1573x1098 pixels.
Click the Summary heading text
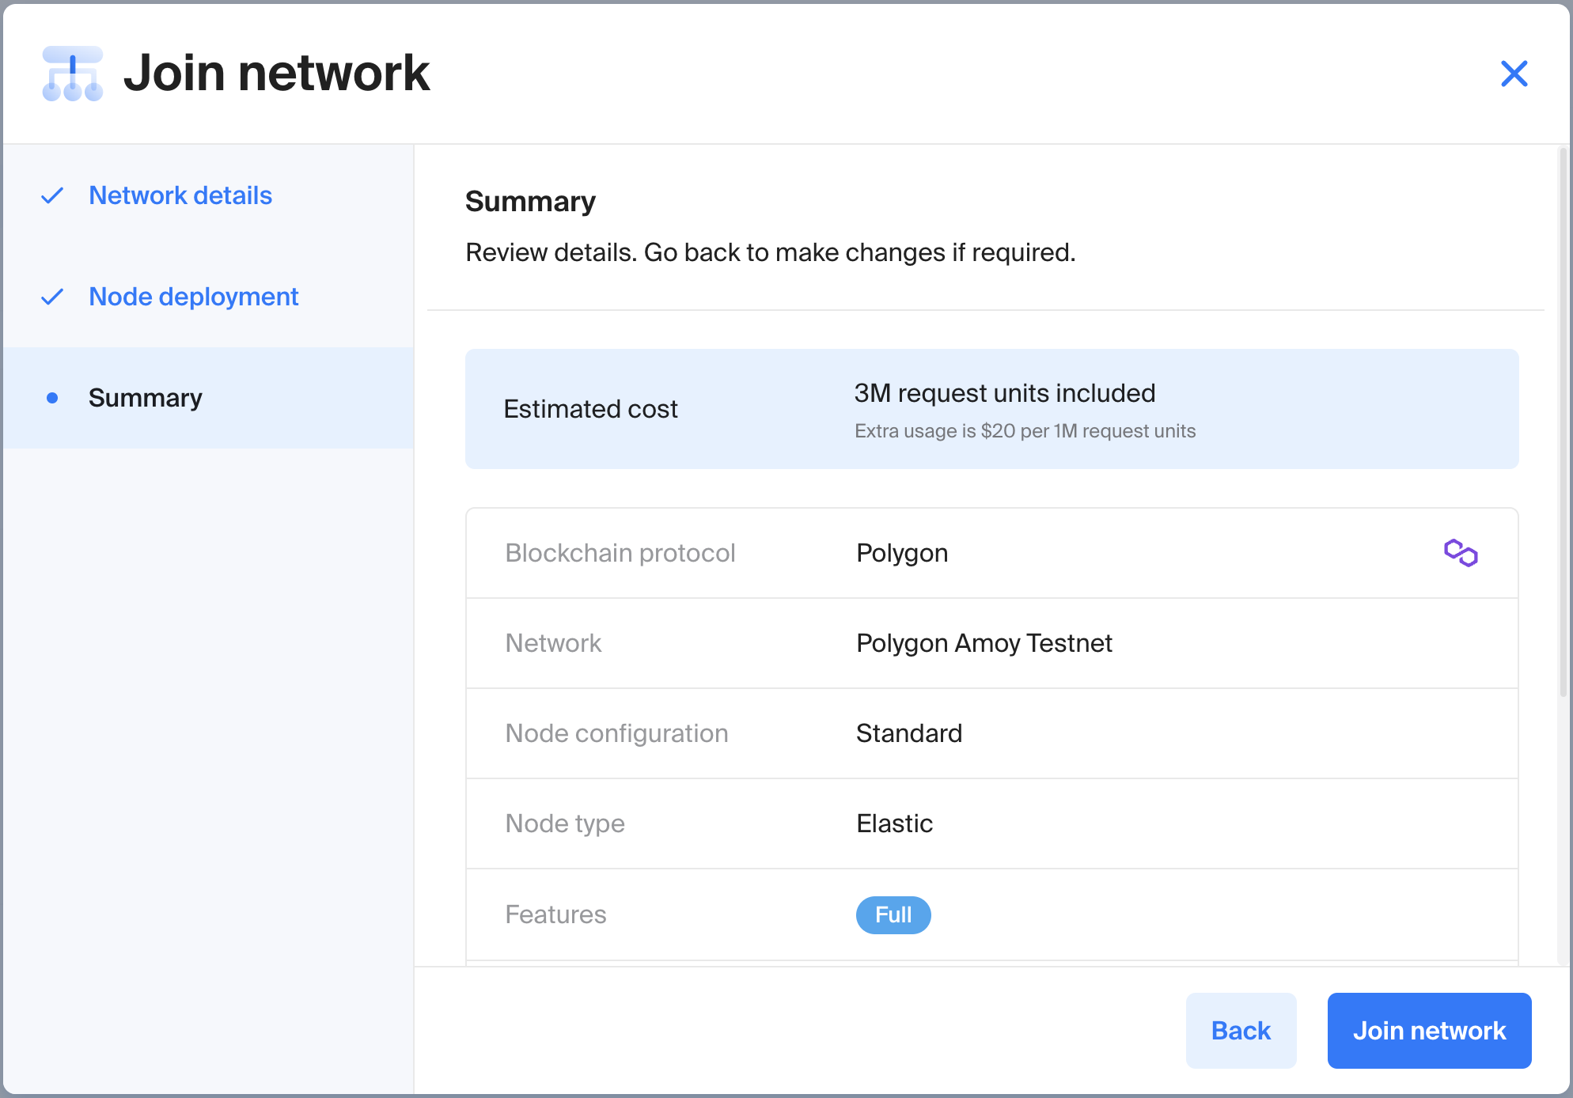point(530,202)
